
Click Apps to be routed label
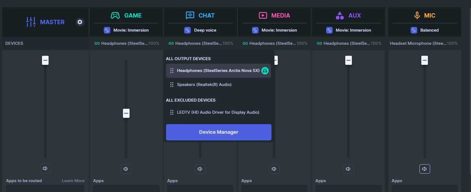click(x=24, y=181)
